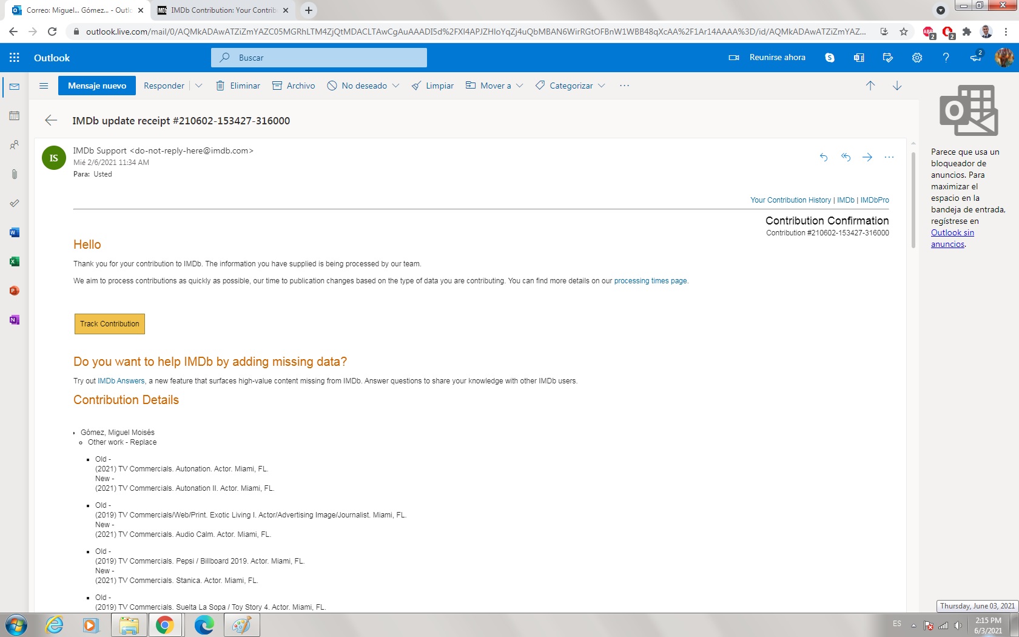Open the processing times page link
The image size is (1019, 637).
(x=650, y=281)
